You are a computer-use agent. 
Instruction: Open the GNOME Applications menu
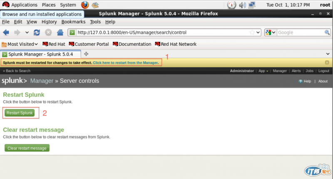(x=20, y=5)
